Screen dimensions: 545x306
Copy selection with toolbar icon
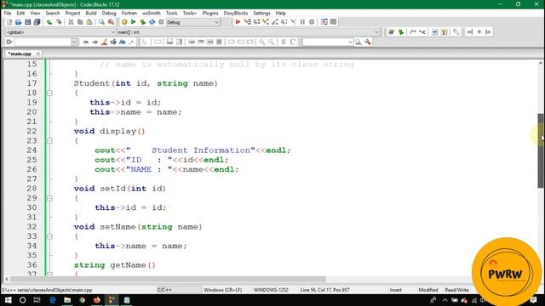coord(80,22)
